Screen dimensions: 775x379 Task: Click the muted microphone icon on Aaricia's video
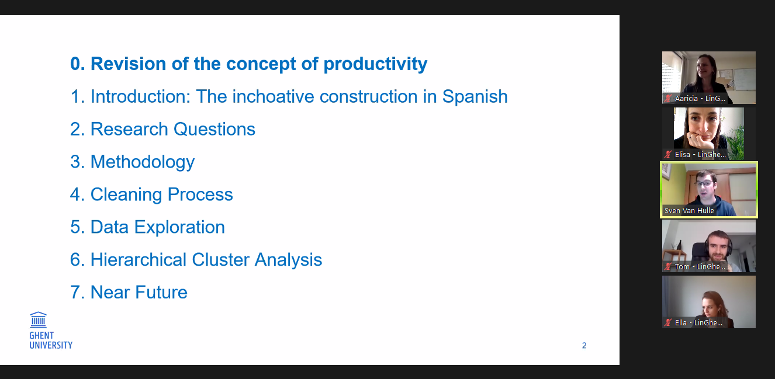click(x=668, y=99)
